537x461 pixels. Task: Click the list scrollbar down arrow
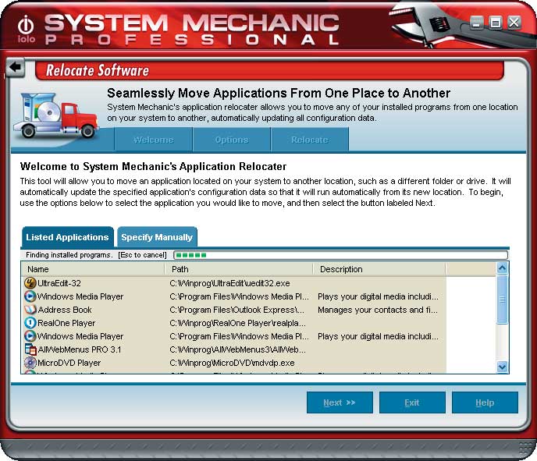[x=503, y=367]
